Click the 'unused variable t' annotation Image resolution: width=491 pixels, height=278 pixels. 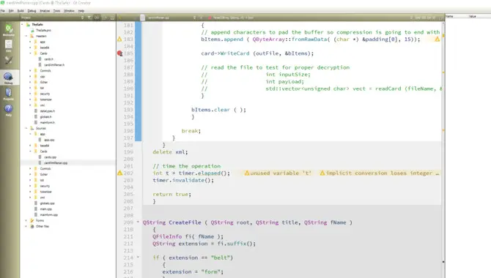click(278, 173)
